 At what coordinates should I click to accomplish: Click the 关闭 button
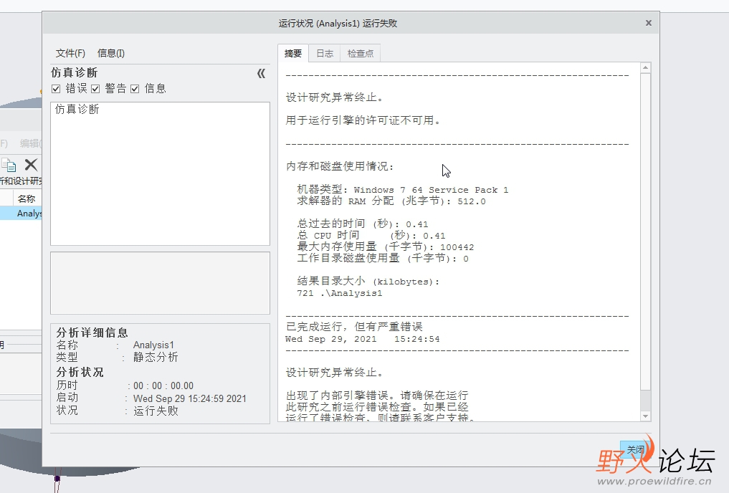(635, 449)
